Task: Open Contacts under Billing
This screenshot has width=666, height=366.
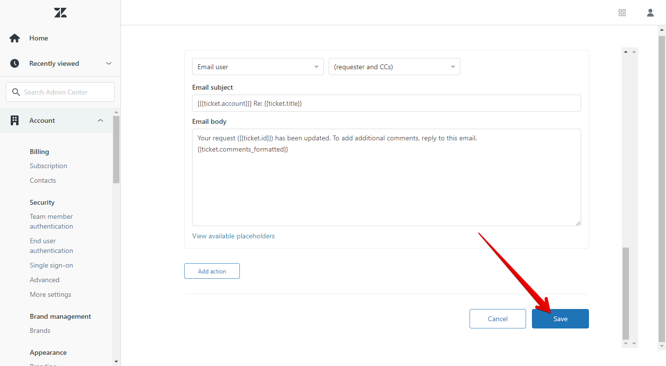Action: coord(43,180)
